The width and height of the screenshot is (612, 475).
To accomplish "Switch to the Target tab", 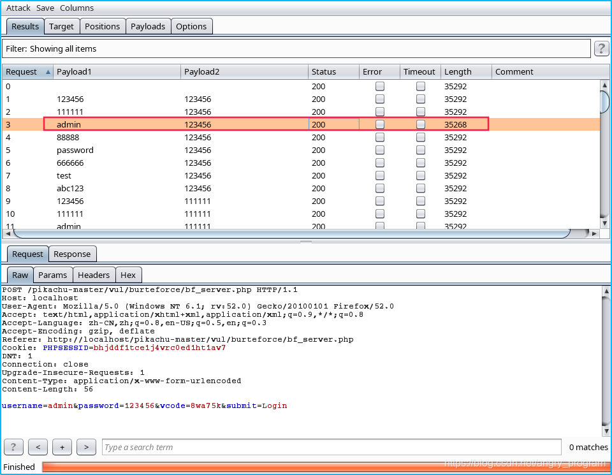I will (61, 26).
